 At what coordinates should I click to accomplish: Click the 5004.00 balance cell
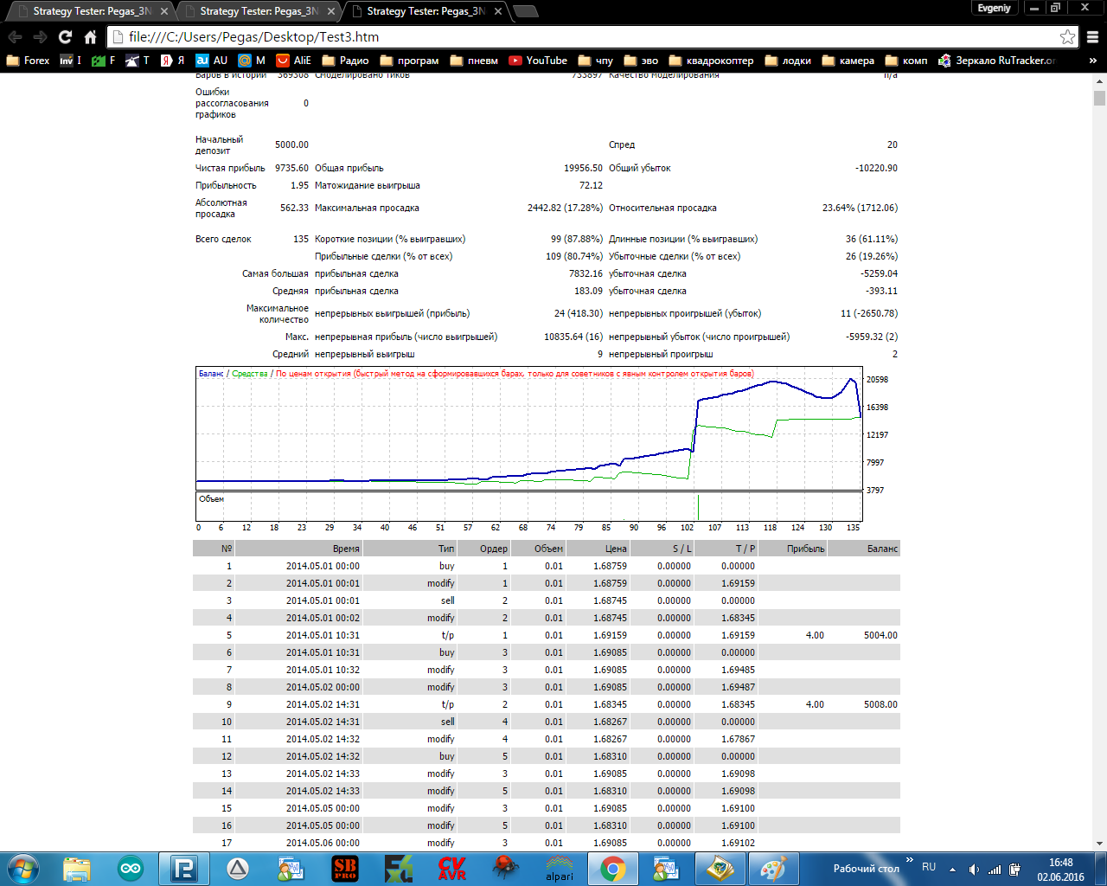(x=880, y=635)
